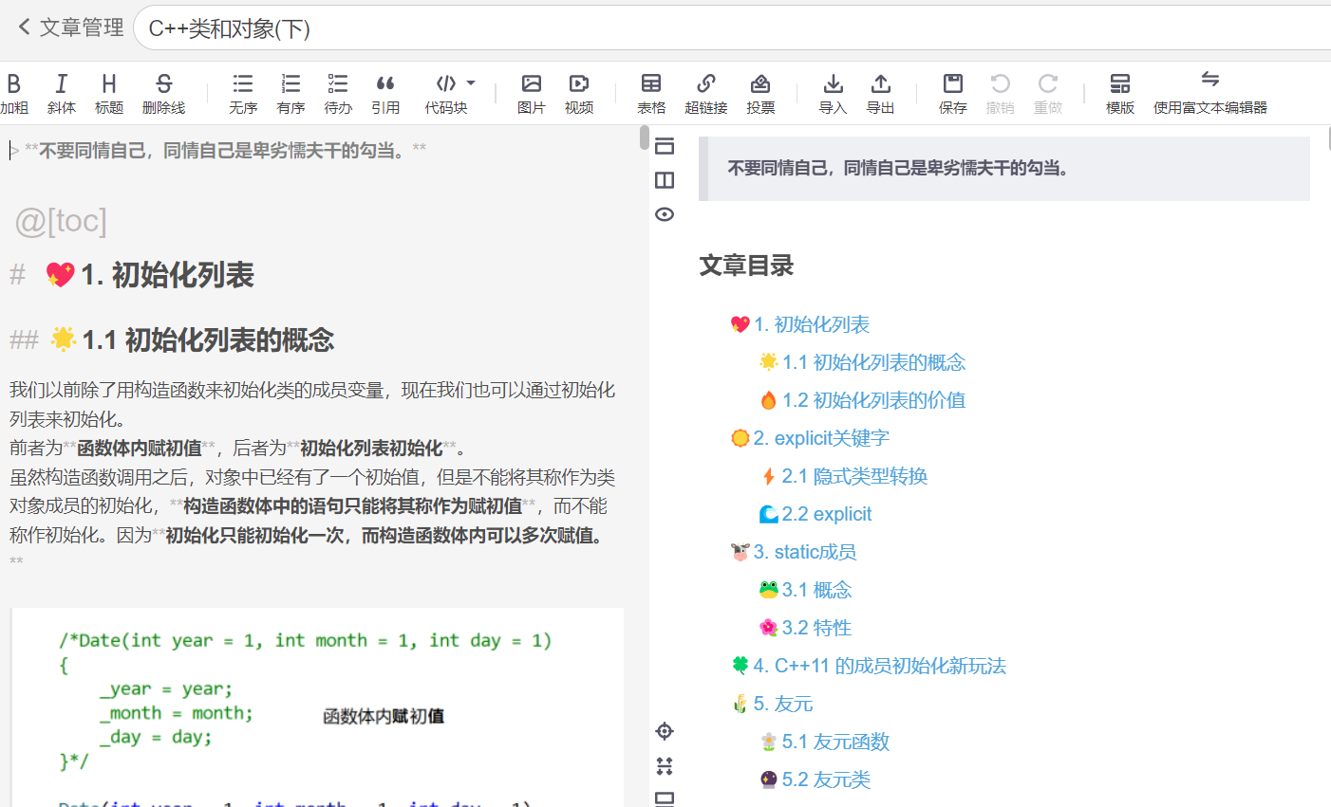Undo the last edit with 撤销
1331x807 pixels.
1001,94
